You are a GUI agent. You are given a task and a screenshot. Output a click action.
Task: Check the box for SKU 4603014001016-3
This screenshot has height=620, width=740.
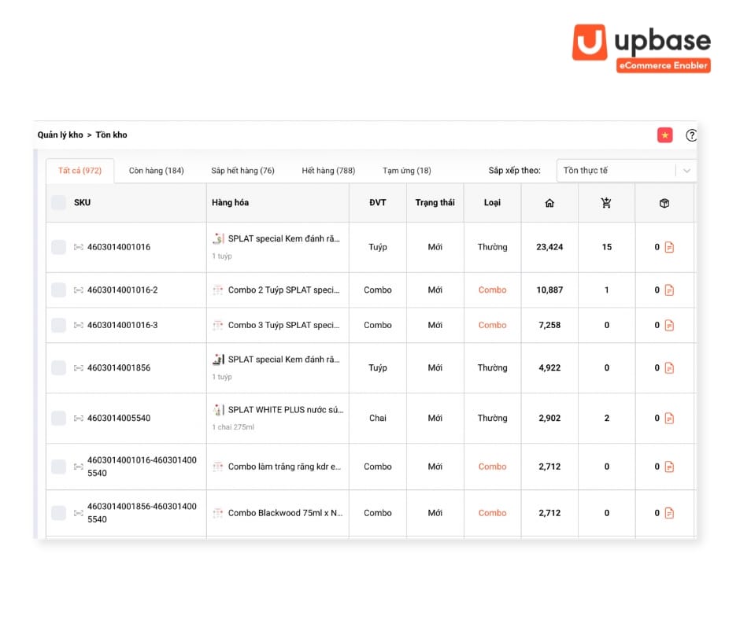point(58,325)
